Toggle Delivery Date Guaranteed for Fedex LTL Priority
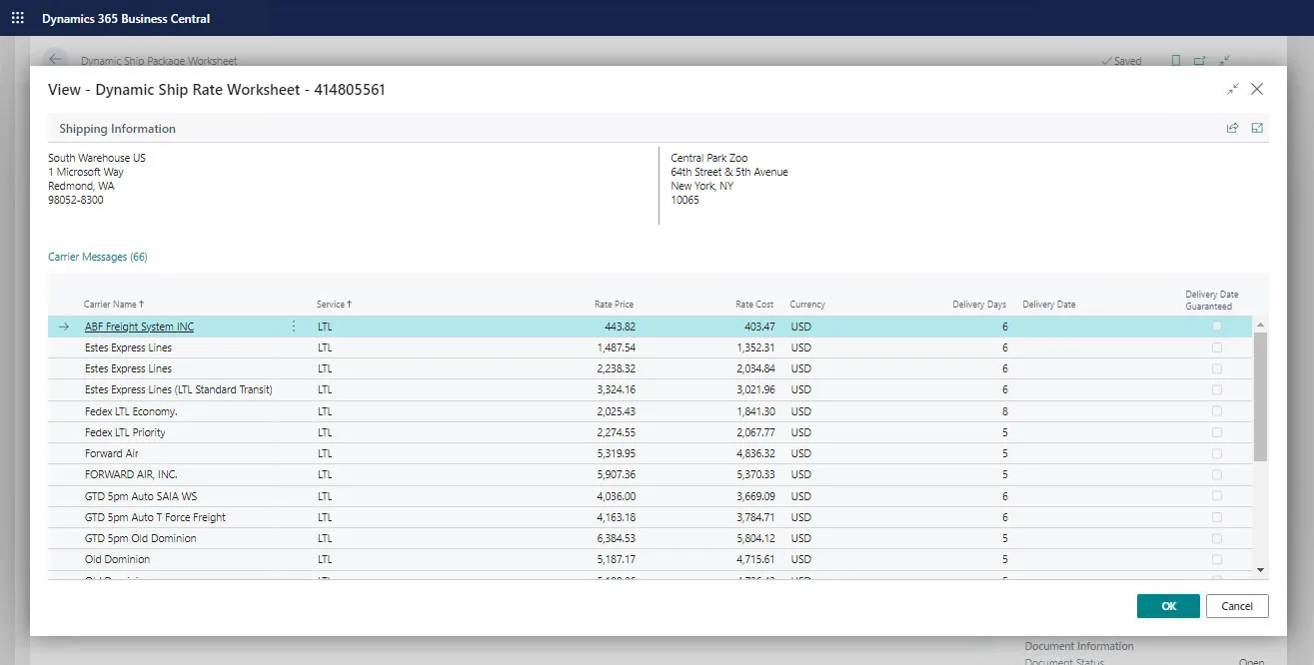This screenshot has height=665, width=1314. coord(1216,432)
